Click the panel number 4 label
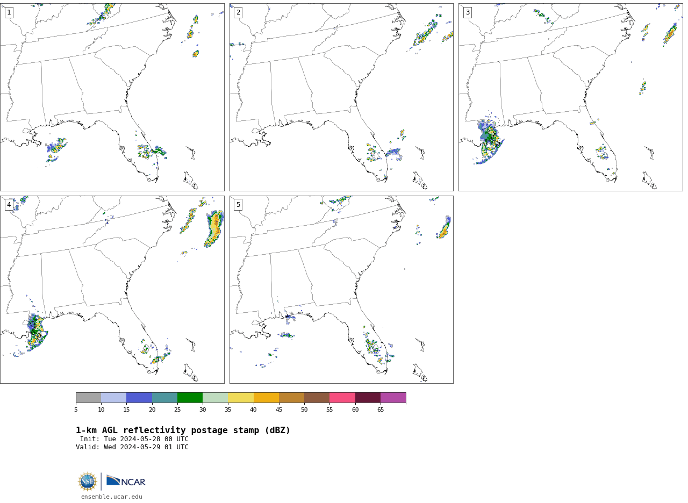 (x=9, y=205)
